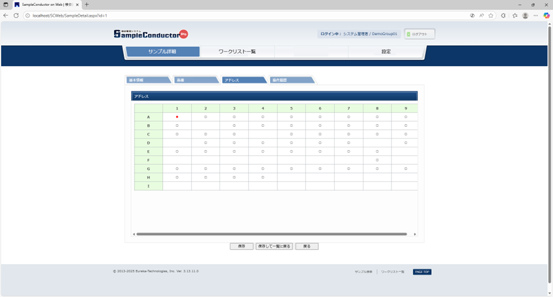
Task: Open the browser profile avatar icon
Action: pos(525,15)
